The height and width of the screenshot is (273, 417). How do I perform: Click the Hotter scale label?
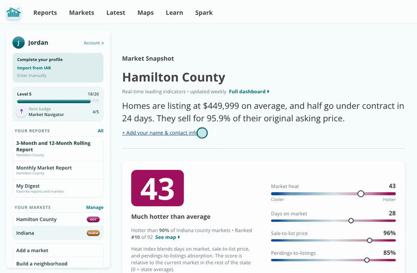click(389, 200)
